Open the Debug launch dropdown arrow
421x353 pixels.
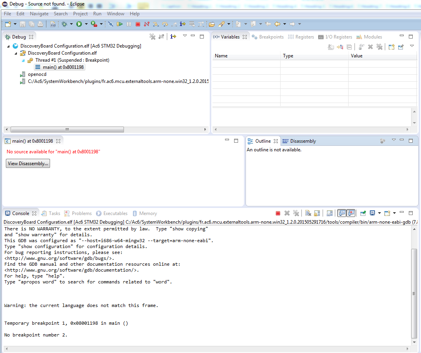(x=71, y=24)
